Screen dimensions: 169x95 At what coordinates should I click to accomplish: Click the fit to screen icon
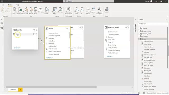(x=144, y=93)
